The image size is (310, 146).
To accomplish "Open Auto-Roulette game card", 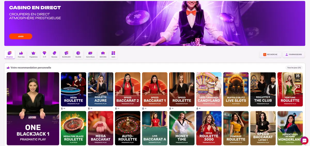I will coord(128,128).
